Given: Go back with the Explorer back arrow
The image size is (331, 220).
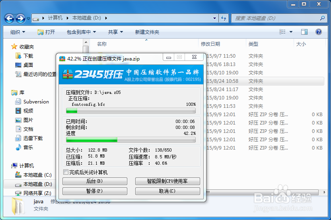Looking at the screenshot, I should click(9, 19).
